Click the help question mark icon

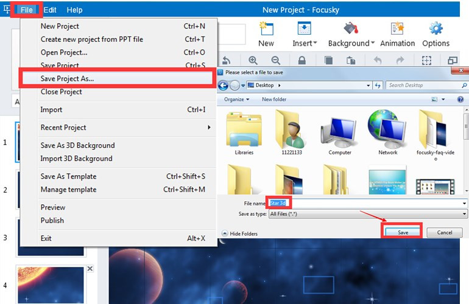460,99
